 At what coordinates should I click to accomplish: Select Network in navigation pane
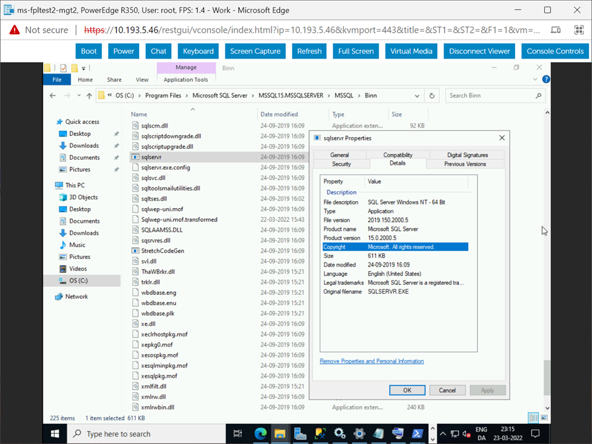tap(76, 297)
